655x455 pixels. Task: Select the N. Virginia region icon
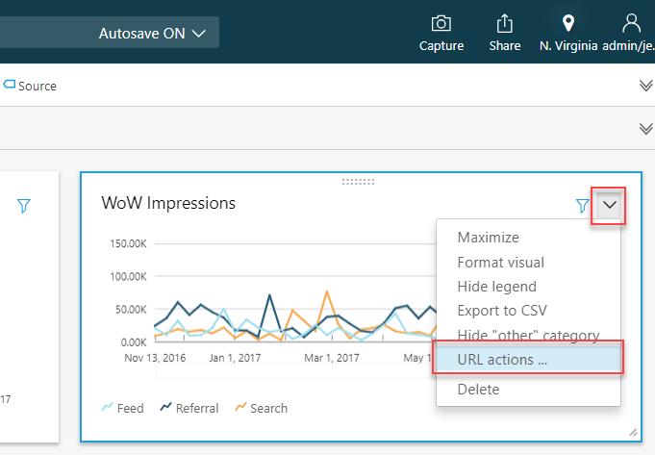[568, 23]
